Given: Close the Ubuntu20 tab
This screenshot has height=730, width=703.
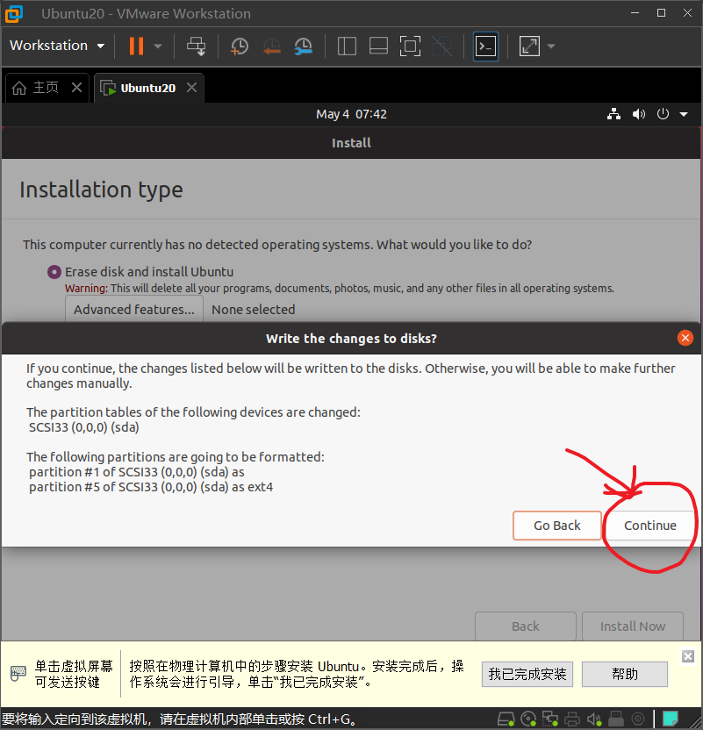Looking at the screenshot, I should (x=192, y=88).
